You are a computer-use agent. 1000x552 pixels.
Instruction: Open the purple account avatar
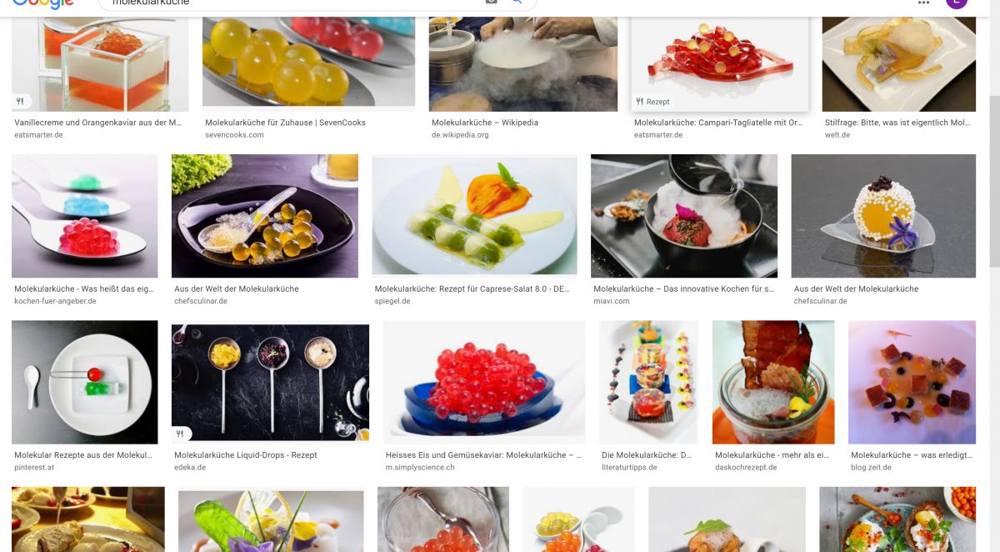[x=957, y=3]
